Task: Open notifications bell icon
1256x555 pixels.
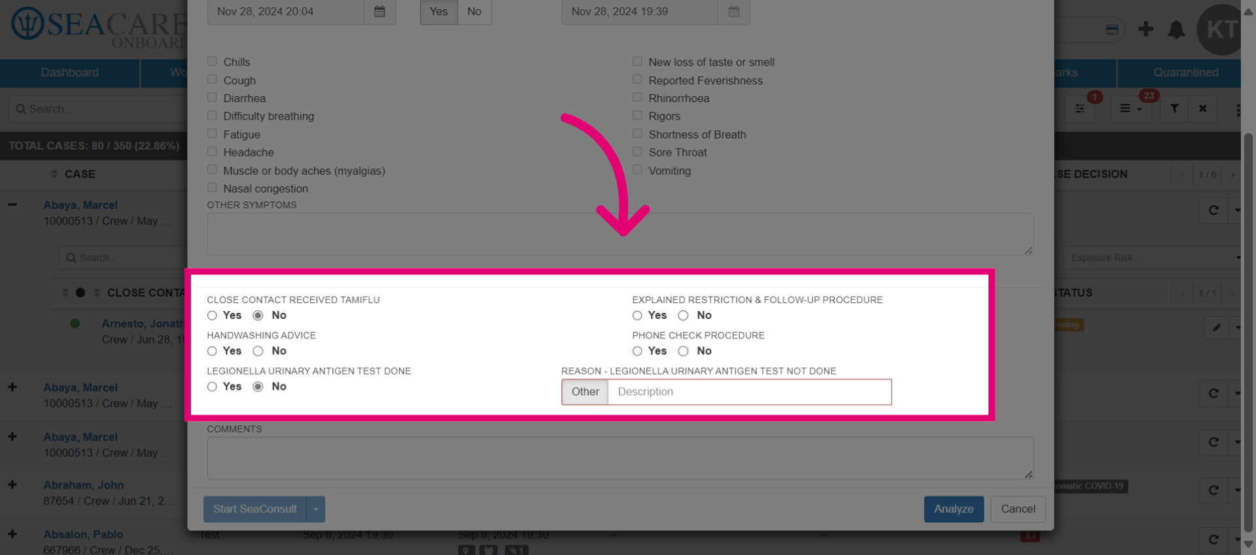Action: coord(1176,29)
